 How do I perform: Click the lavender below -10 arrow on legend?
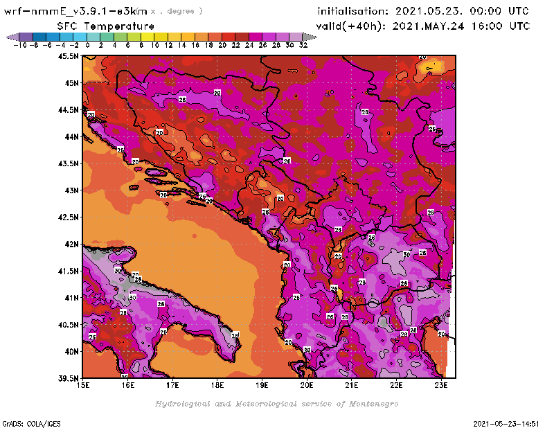pyautogui.click(x=12, y=37)
